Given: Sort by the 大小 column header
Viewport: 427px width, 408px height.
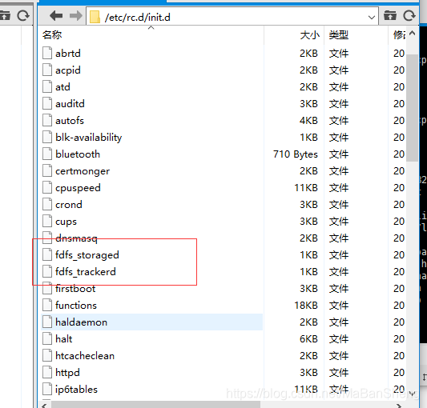Looking at the screenshot, I should click(309, 35).
